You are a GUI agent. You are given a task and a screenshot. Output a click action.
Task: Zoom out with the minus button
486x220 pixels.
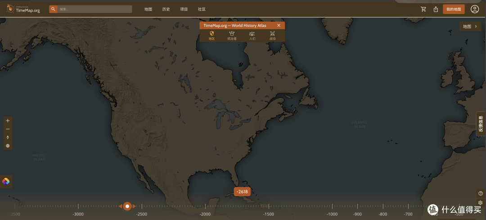pos(8,129)
